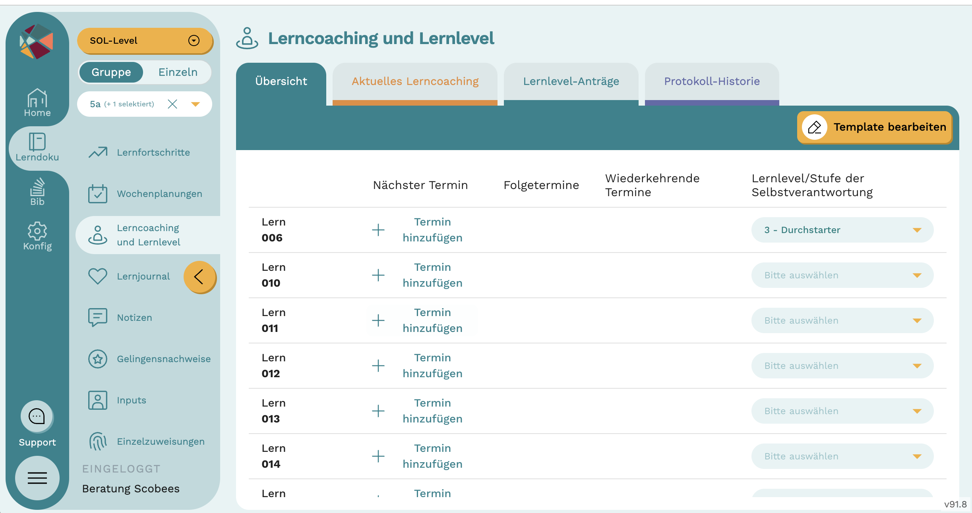Click the Wochenplanungen calendar icon
The height and width of the screenshot is (513, 972).
98,194
